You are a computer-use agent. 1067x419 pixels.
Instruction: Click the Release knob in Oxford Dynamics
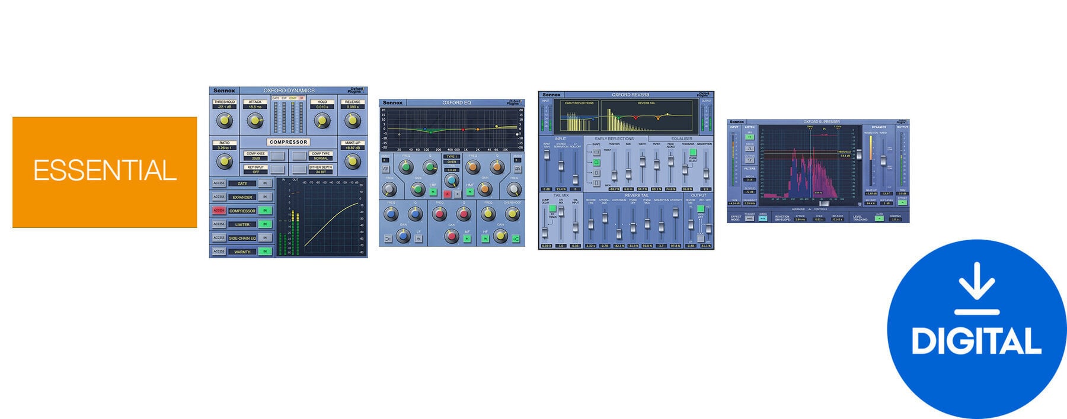point(352,121)
